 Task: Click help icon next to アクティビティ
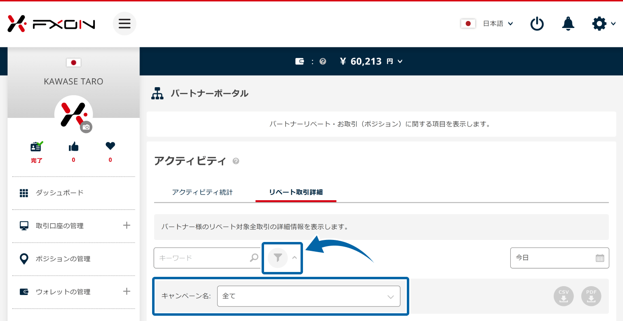236,161
